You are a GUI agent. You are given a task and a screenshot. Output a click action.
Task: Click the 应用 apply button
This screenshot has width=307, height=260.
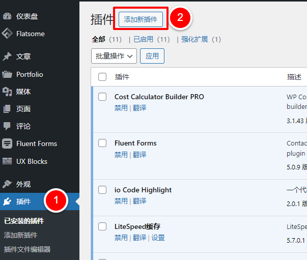point(152,56)
